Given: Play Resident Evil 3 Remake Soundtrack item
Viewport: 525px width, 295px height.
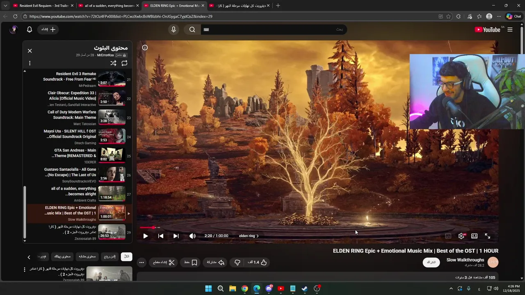Looking at the screenshot, I should pyautogui.click(x=78, y=79).
